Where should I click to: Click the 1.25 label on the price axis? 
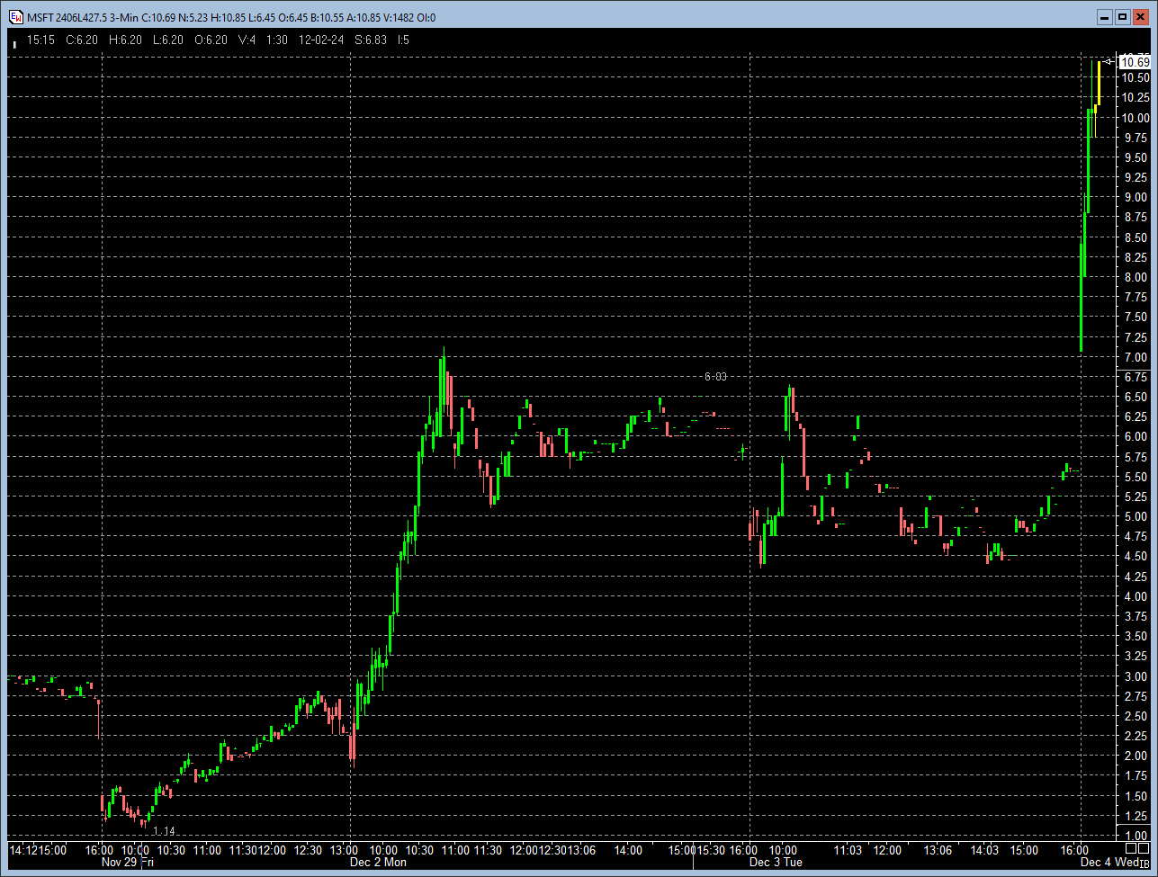(1136, 816)
